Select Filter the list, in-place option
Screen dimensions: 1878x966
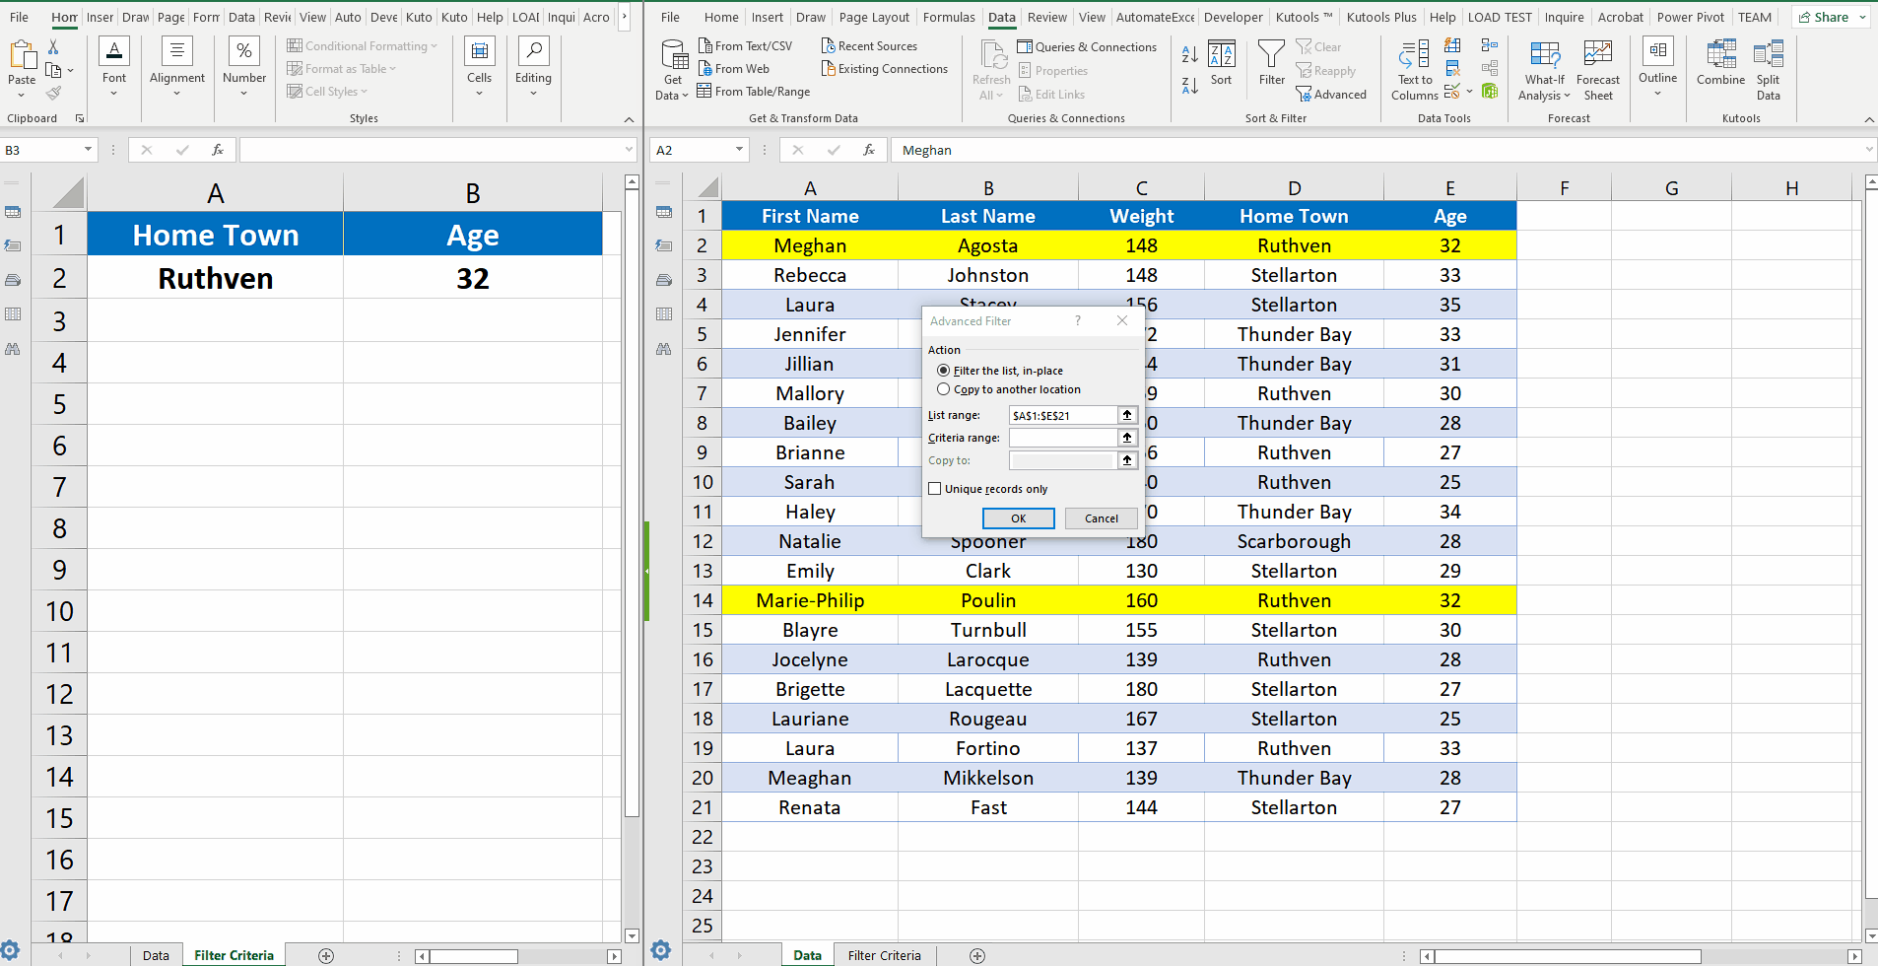[x=944, y=370]
